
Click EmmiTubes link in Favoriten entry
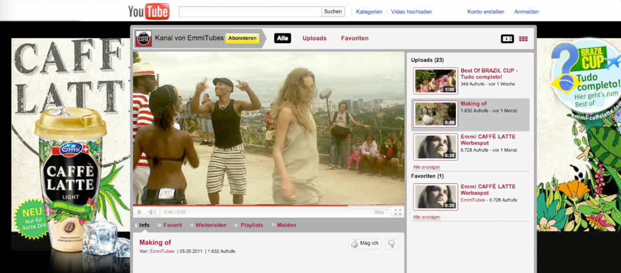tap(473, 200)
